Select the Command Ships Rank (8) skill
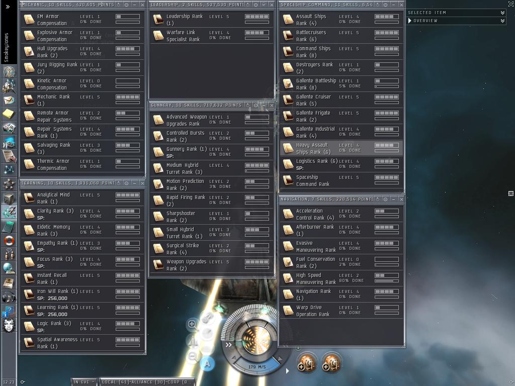This screenshot has width=515, height=386. click(x=341, y=52)
